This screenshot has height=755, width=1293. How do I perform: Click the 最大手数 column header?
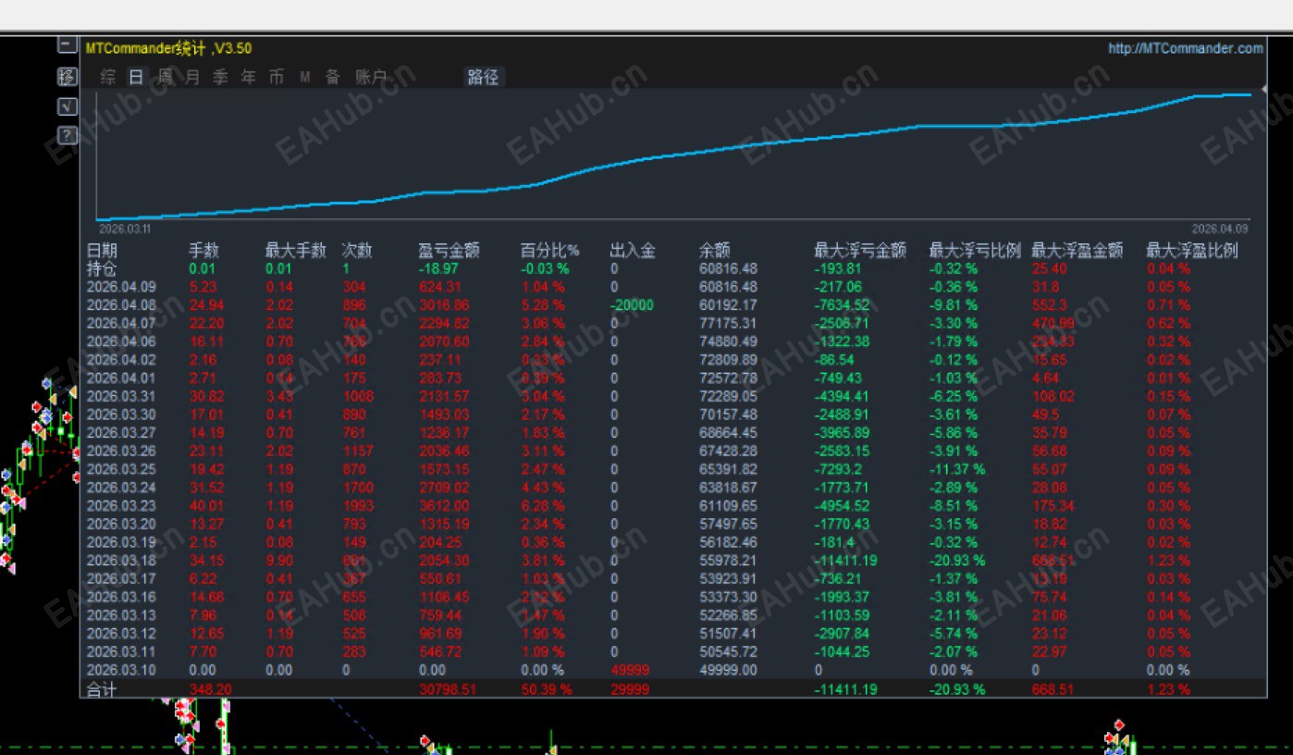point(296,250)
